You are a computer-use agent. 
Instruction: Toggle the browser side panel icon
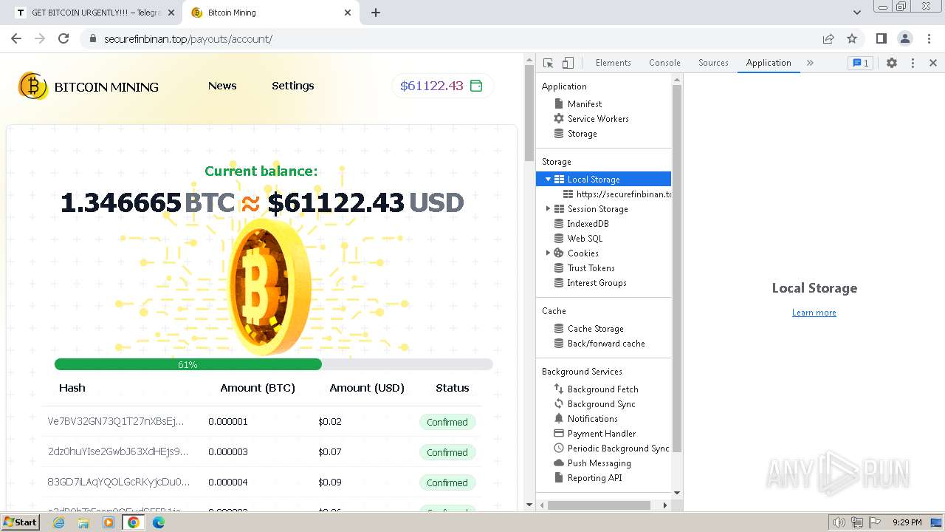tap(881, 38)
